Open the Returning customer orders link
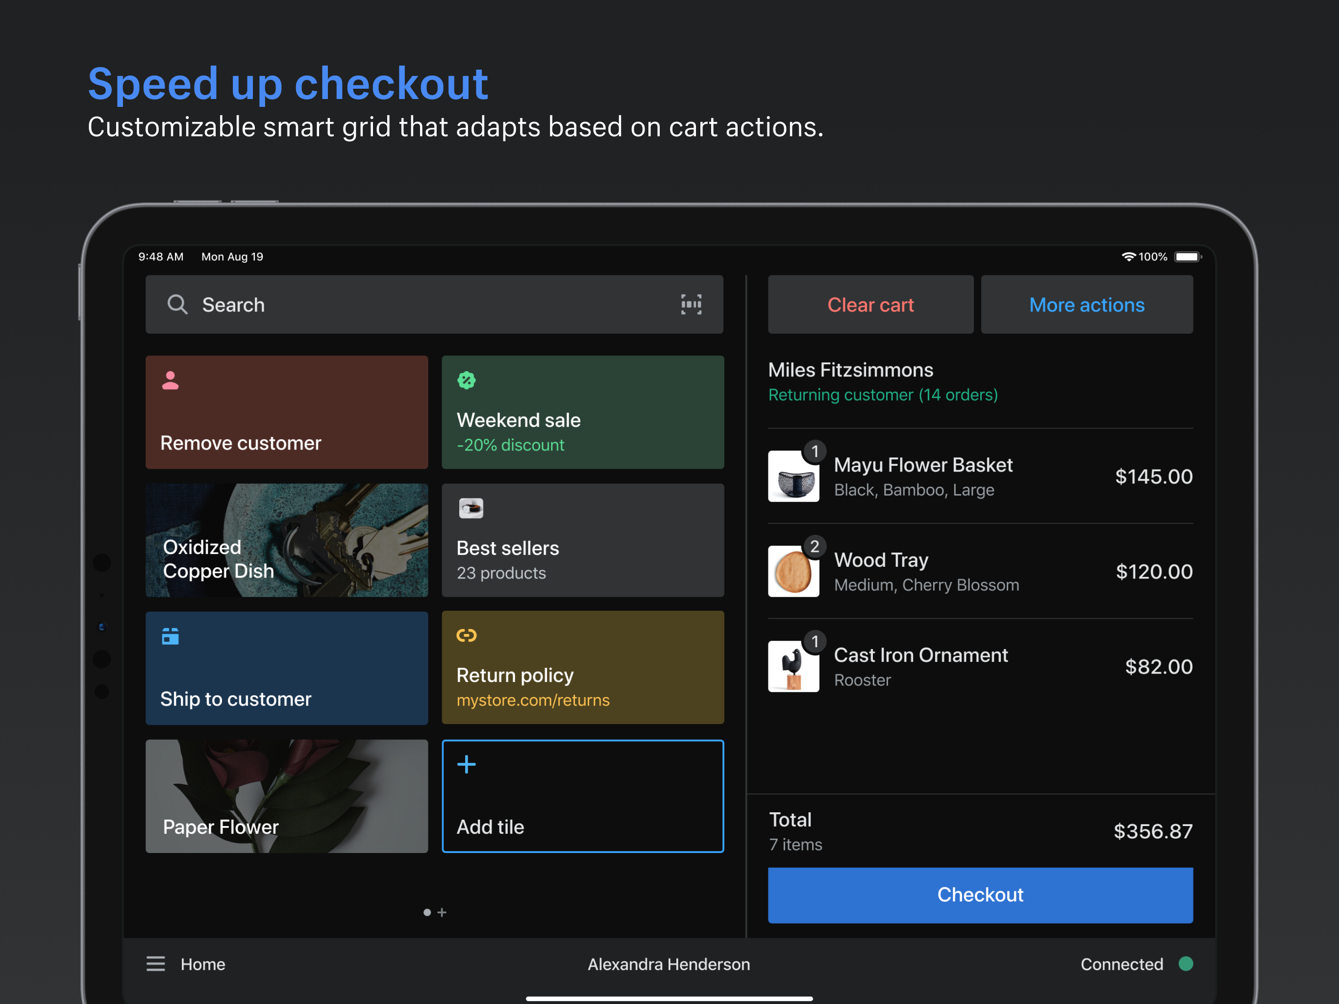Screen dimensions: 1339x1004 (883, 395)
